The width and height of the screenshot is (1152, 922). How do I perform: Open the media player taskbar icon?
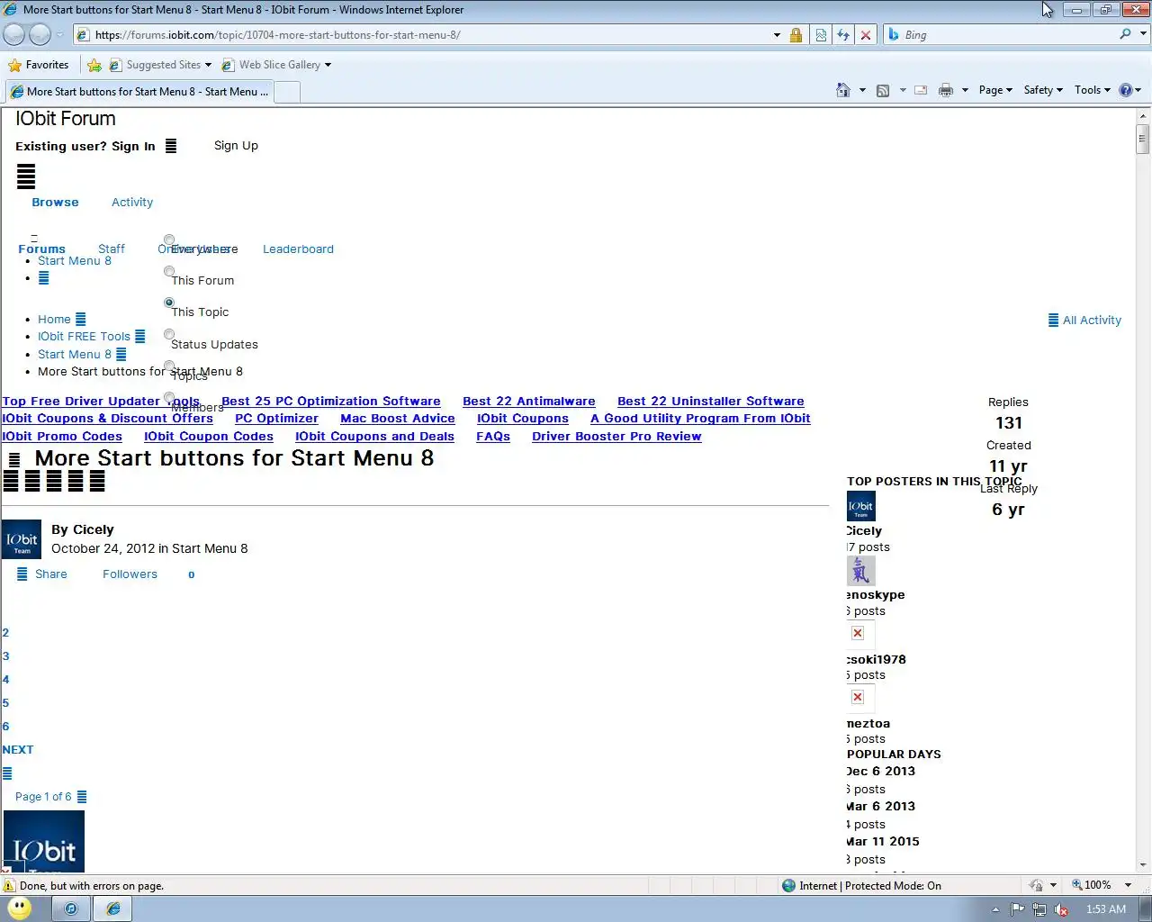pyautogui.click(x=71, y=908)
